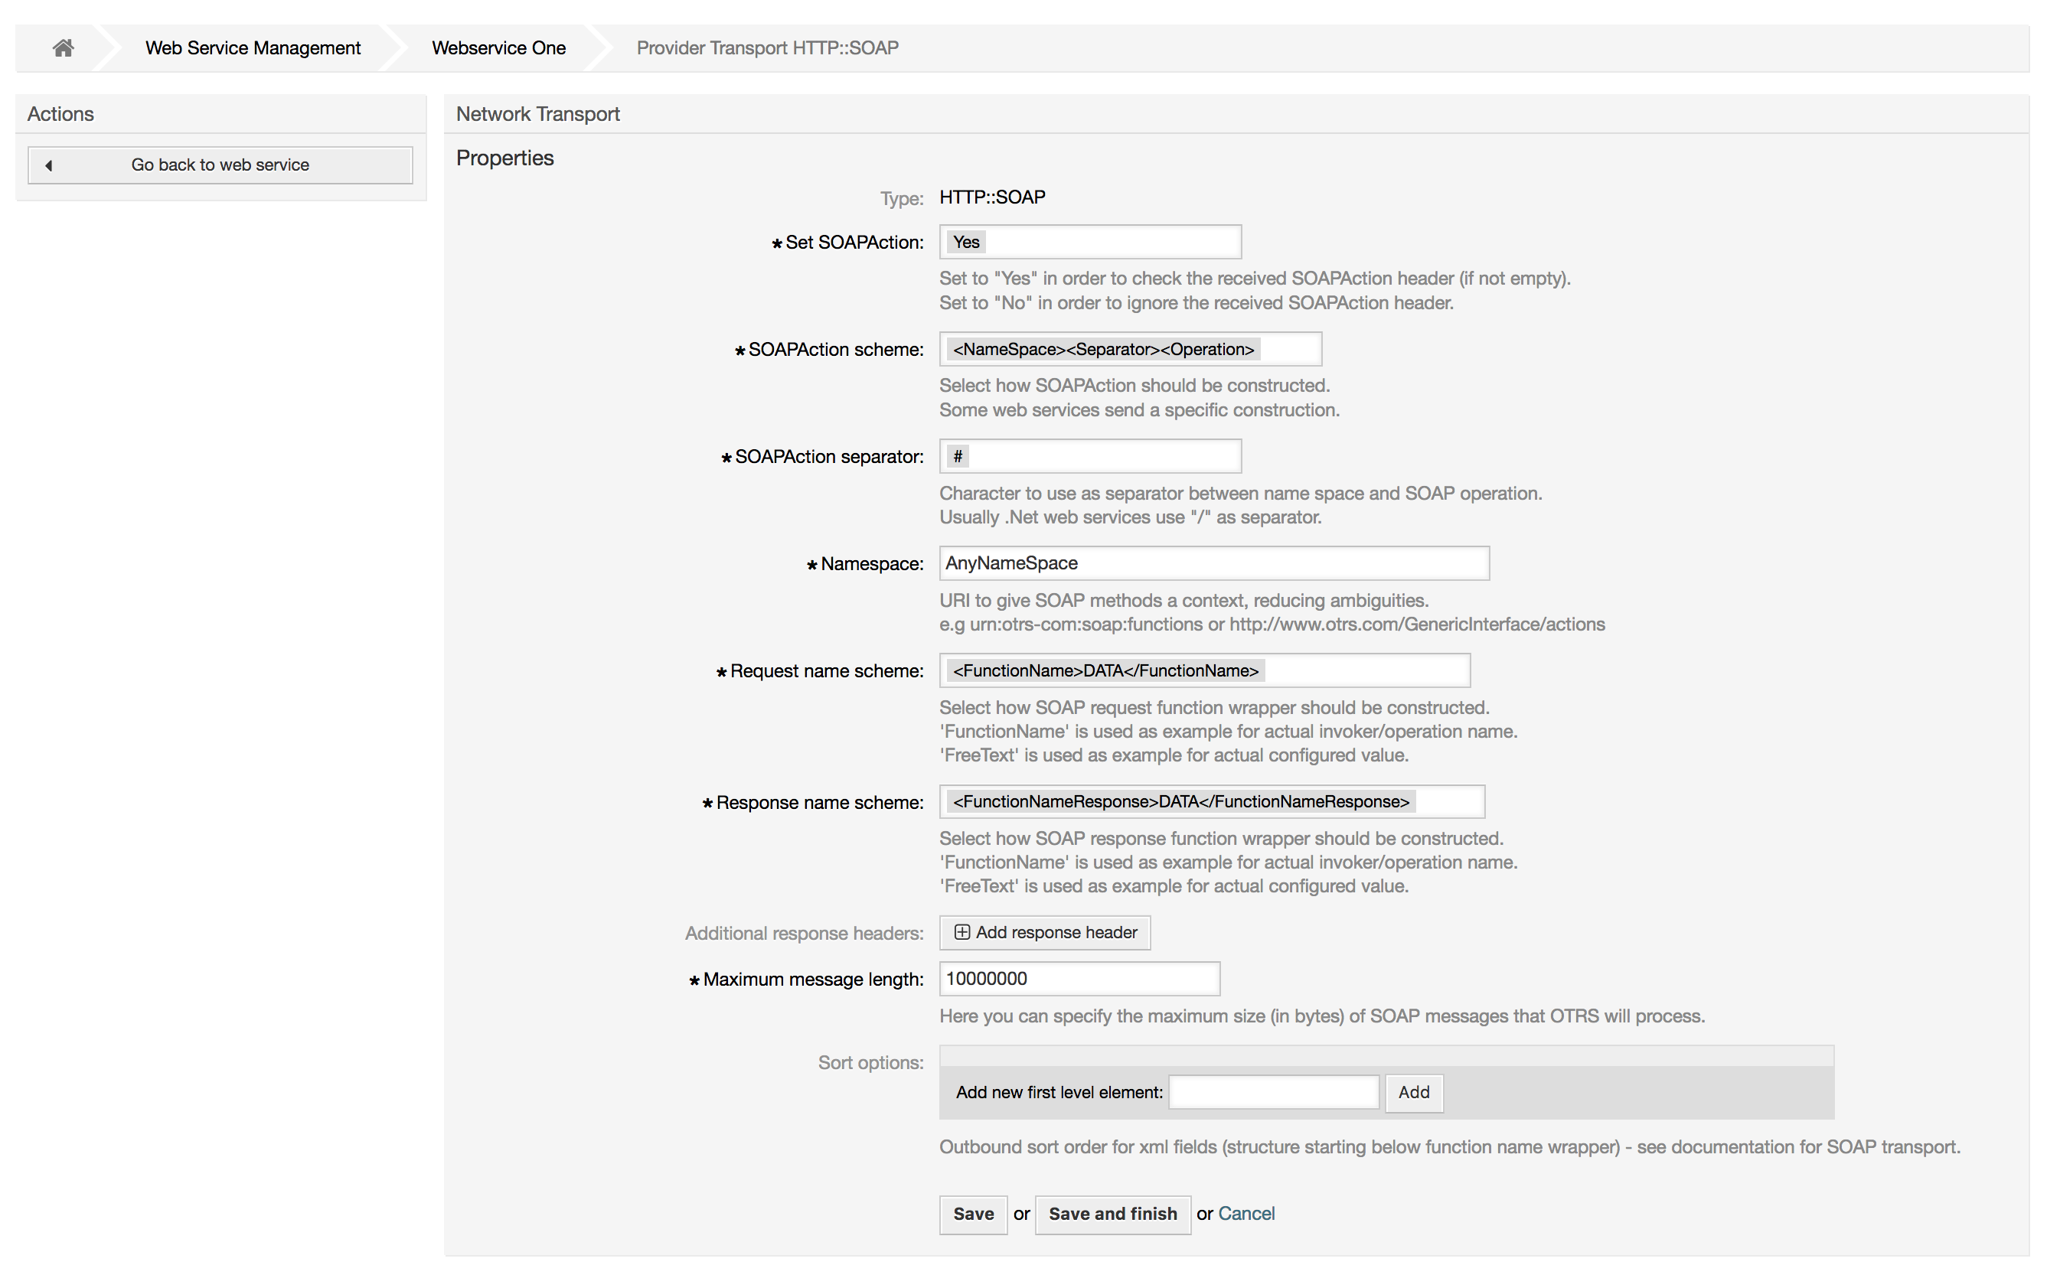Screen dimensions: 2047x1288
Task: Click the Save and finish button
Action: click(1113, 1214)
